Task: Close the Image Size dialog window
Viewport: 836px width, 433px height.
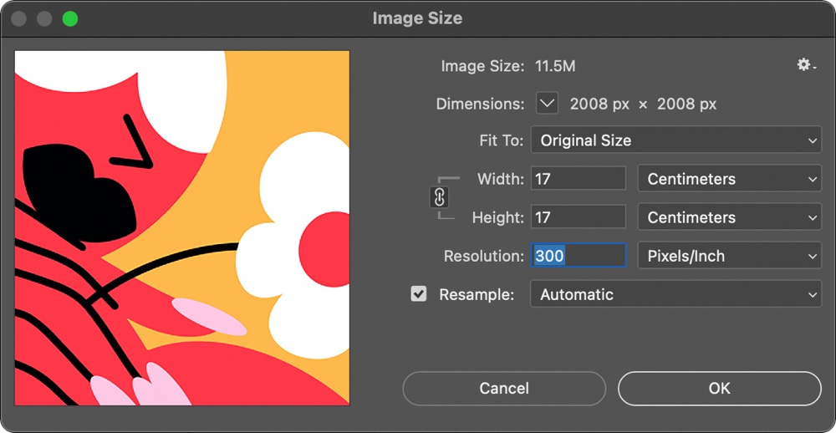Action: 18,18
